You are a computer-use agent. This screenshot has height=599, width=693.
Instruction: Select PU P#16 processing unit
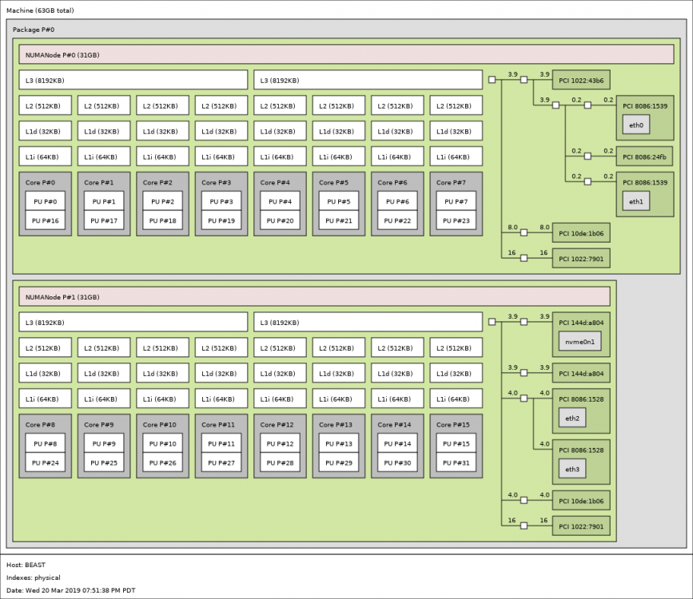pyautogui.click(x=45, y=220)
